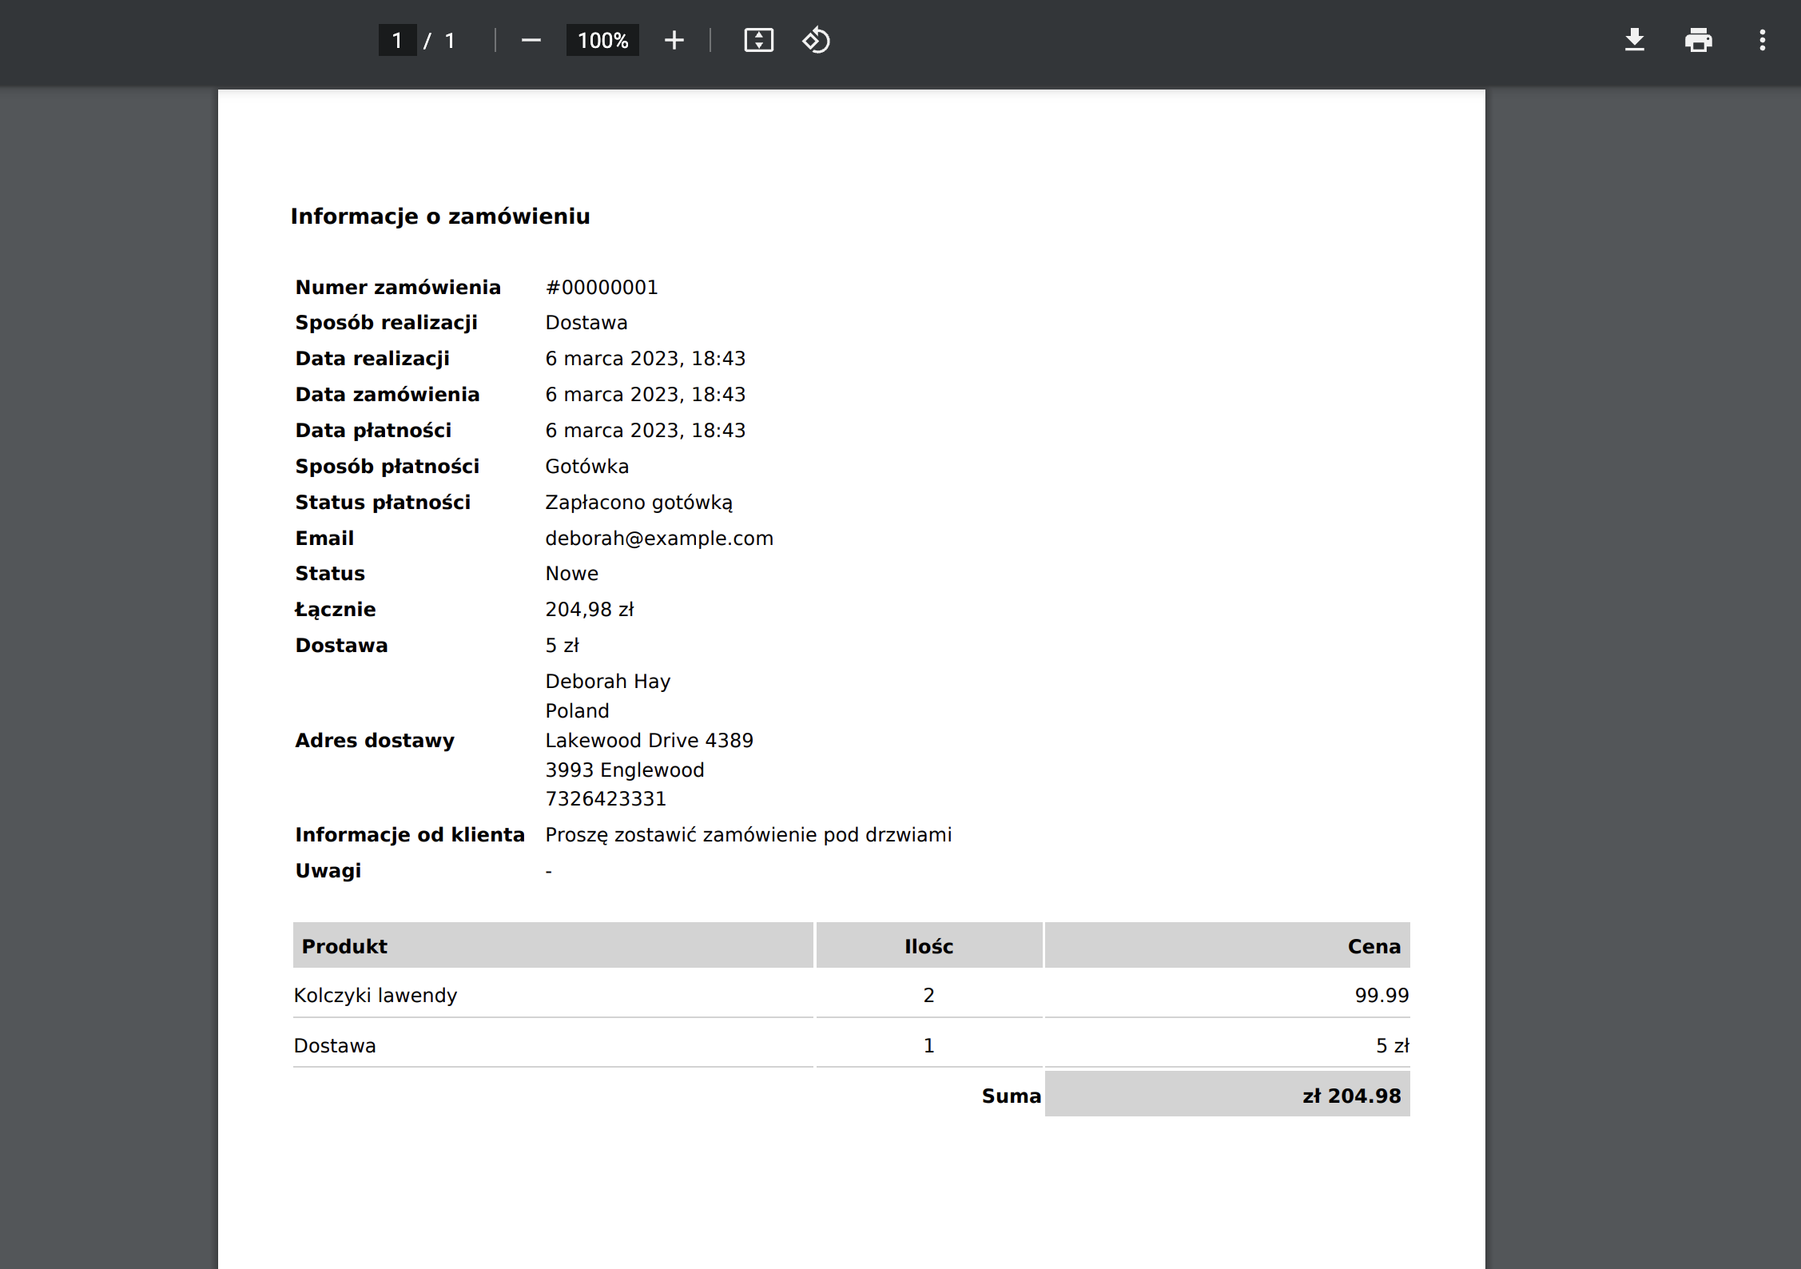Click the zoom in plus icon

tap(674, 40)
